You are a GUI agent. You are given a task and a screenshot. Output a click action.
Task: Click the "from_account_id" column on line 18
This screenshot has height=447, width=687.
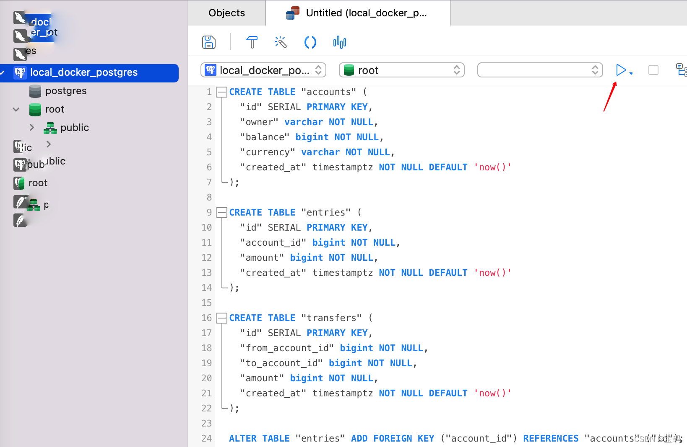pos(287,348)
